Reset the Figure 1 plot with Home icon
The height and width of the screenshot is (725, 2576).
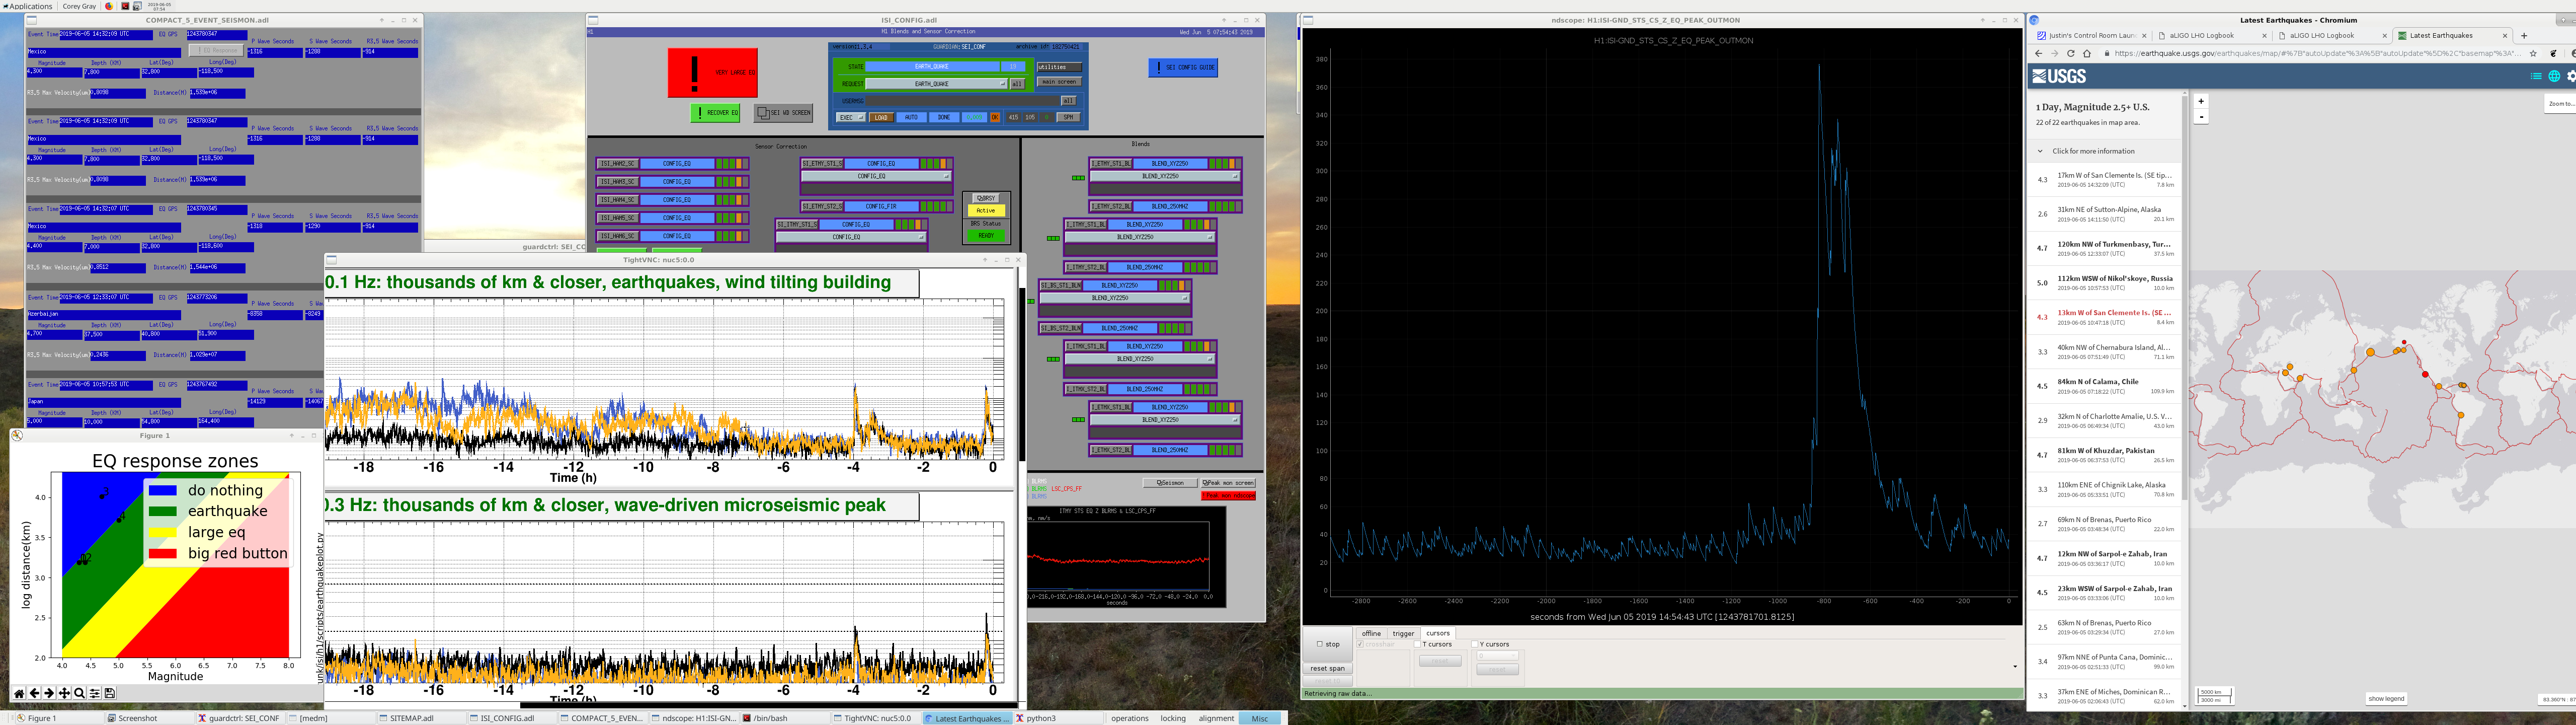click(19, 693)
